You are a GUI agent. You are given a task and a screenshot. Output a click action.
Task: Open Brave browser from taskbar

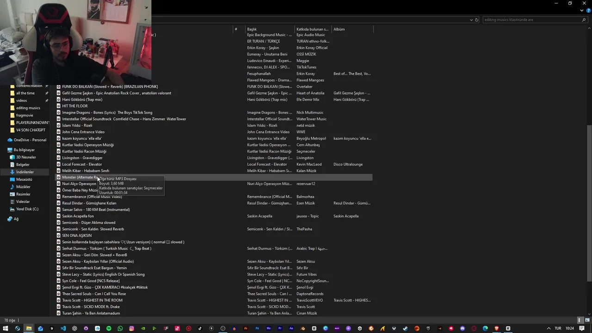coord(497,328)
